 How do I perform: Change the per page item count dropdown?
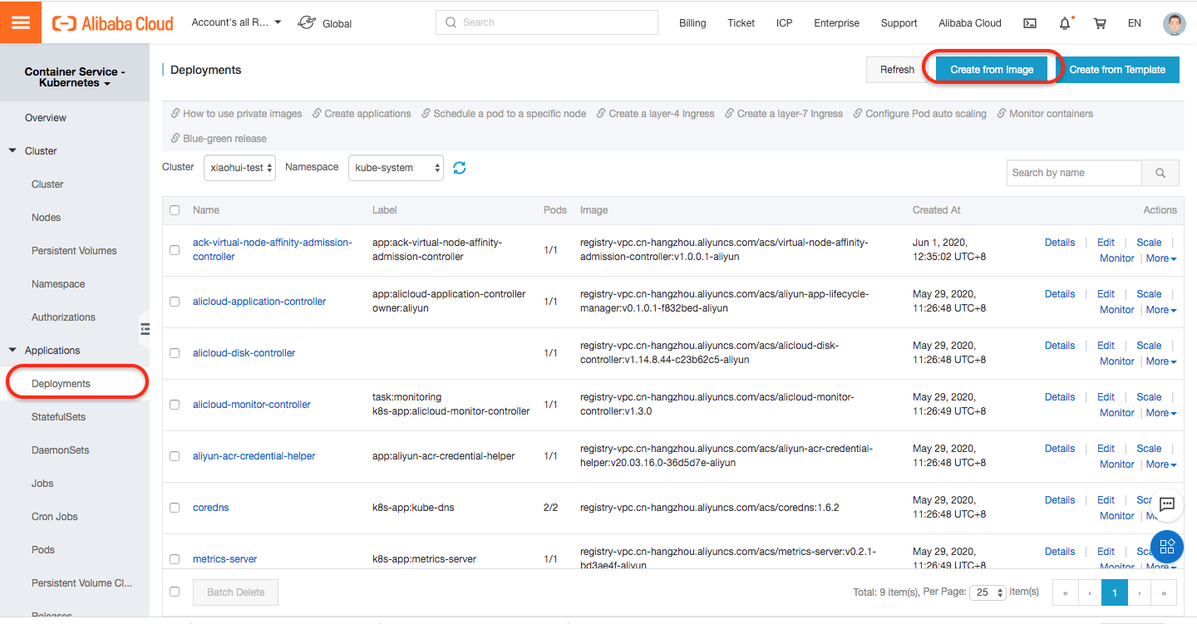pos(989,592)
